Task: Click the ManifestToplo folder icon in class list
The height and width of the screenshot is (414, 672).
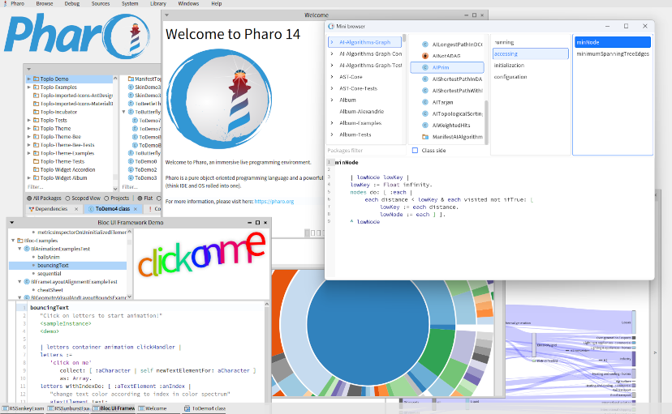Action: coord(131,79)
